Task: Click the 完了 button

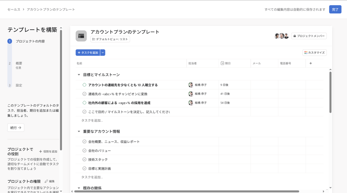Action: click(335, 9)
